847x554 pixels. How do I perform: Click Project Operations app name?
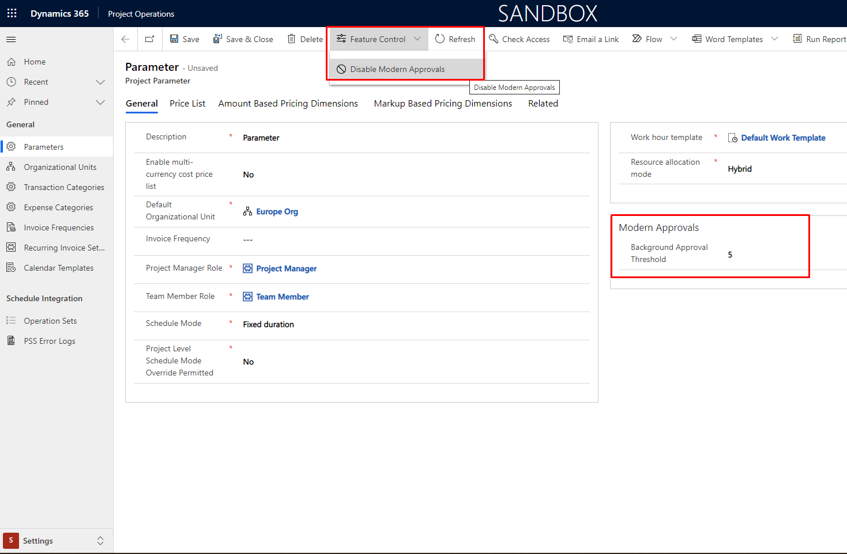click(x=141, y=14)
